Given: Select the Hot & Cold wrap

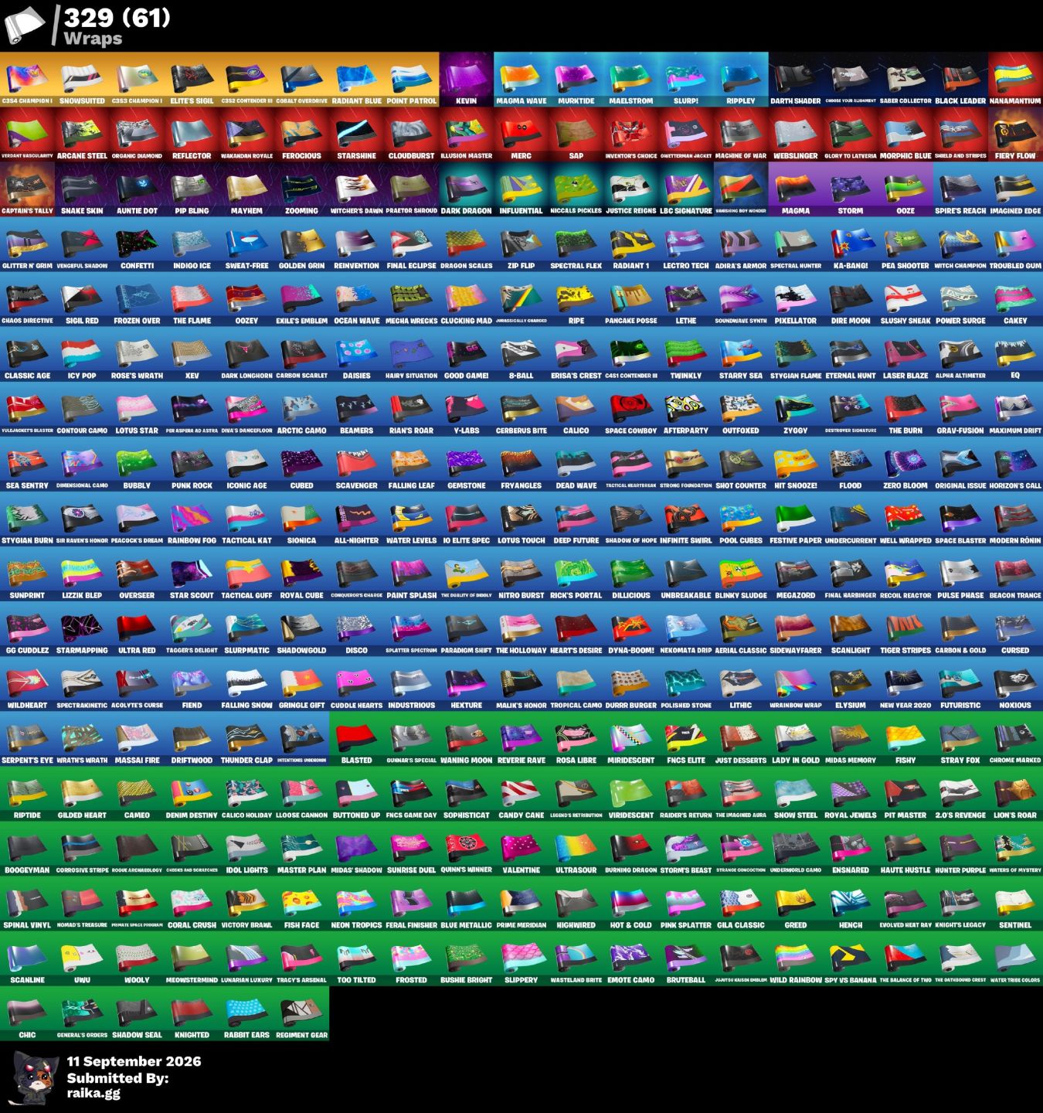Looking at the screenshot, I should coord(630,903).
